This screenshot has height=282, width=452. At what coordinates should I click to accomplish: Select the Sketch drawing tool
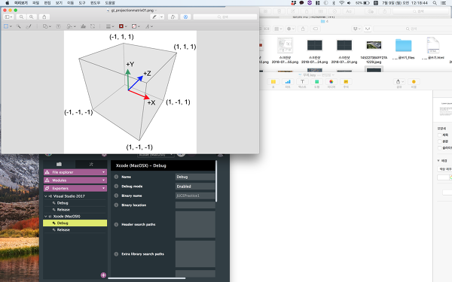tap(29, 26)
